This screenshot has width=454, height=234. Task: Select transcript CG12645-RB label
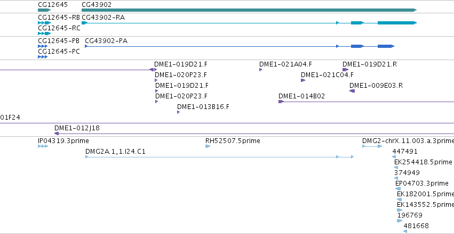(x=59, y=18)
